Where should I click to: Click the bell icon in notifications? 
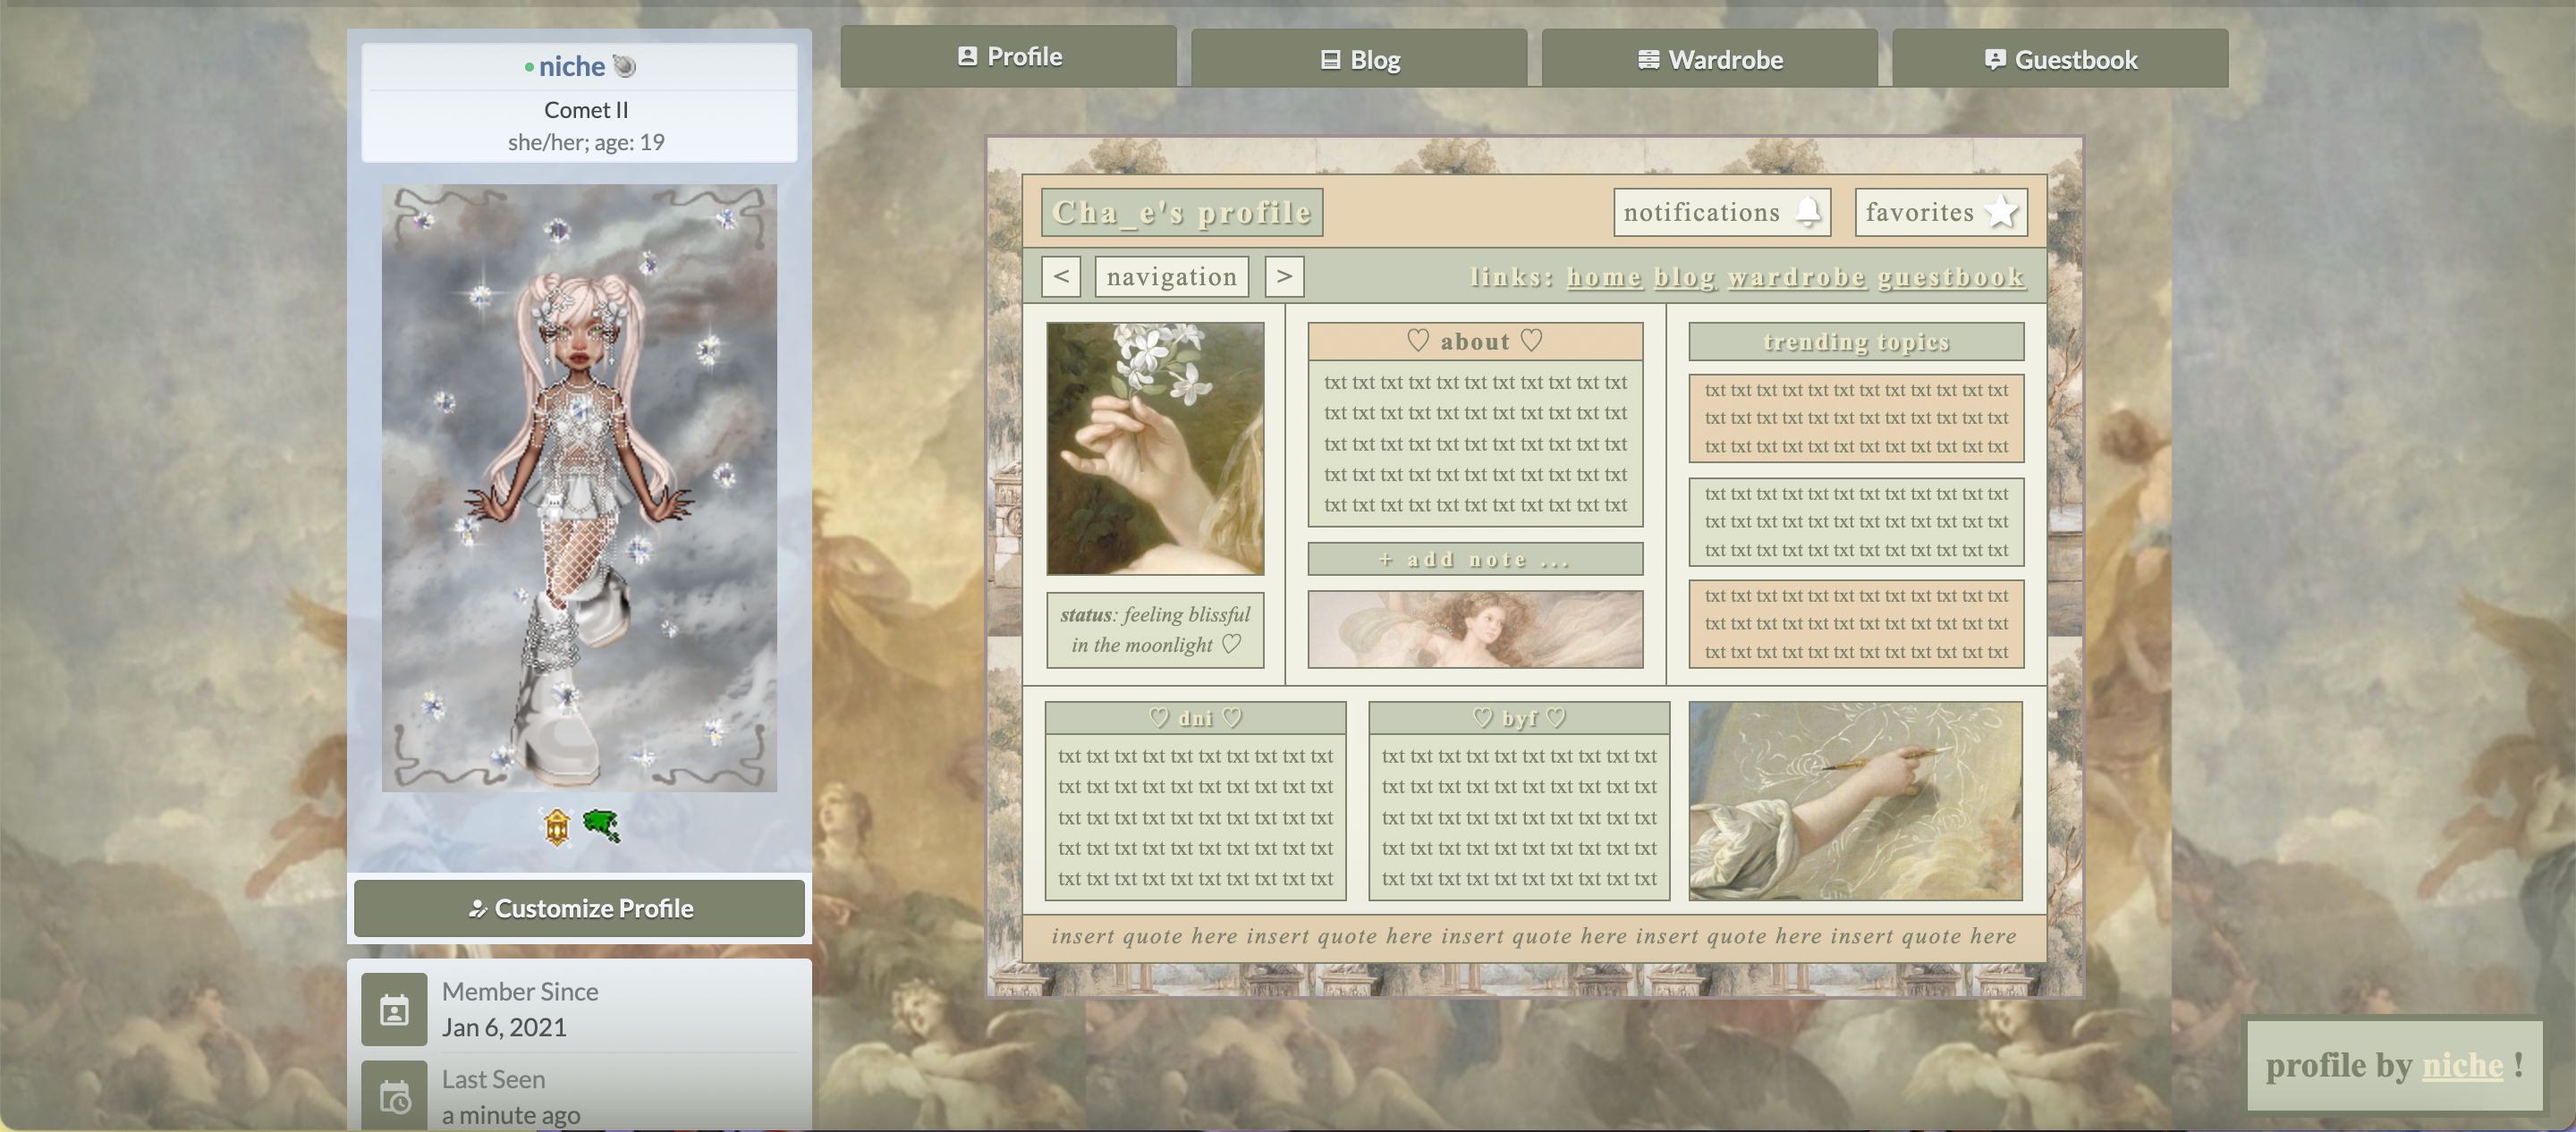coord(1808,212)
